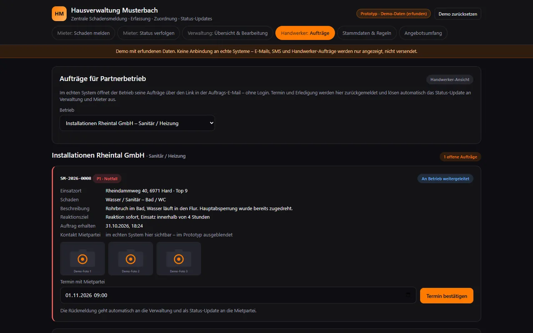The image size is (533, 333).
Task: Switch to Mieter: Status verfolgen tab
Action: 149,33
